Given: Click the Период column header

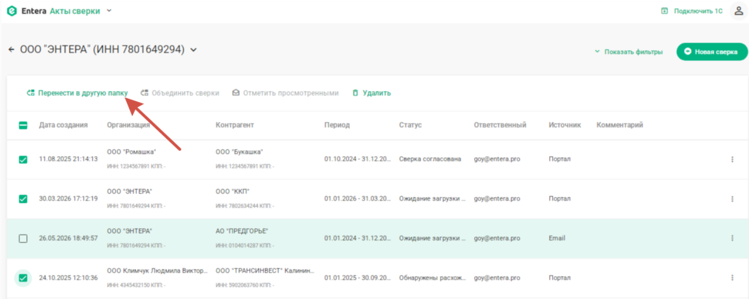Looking at the screenshot, I should 337,125.
